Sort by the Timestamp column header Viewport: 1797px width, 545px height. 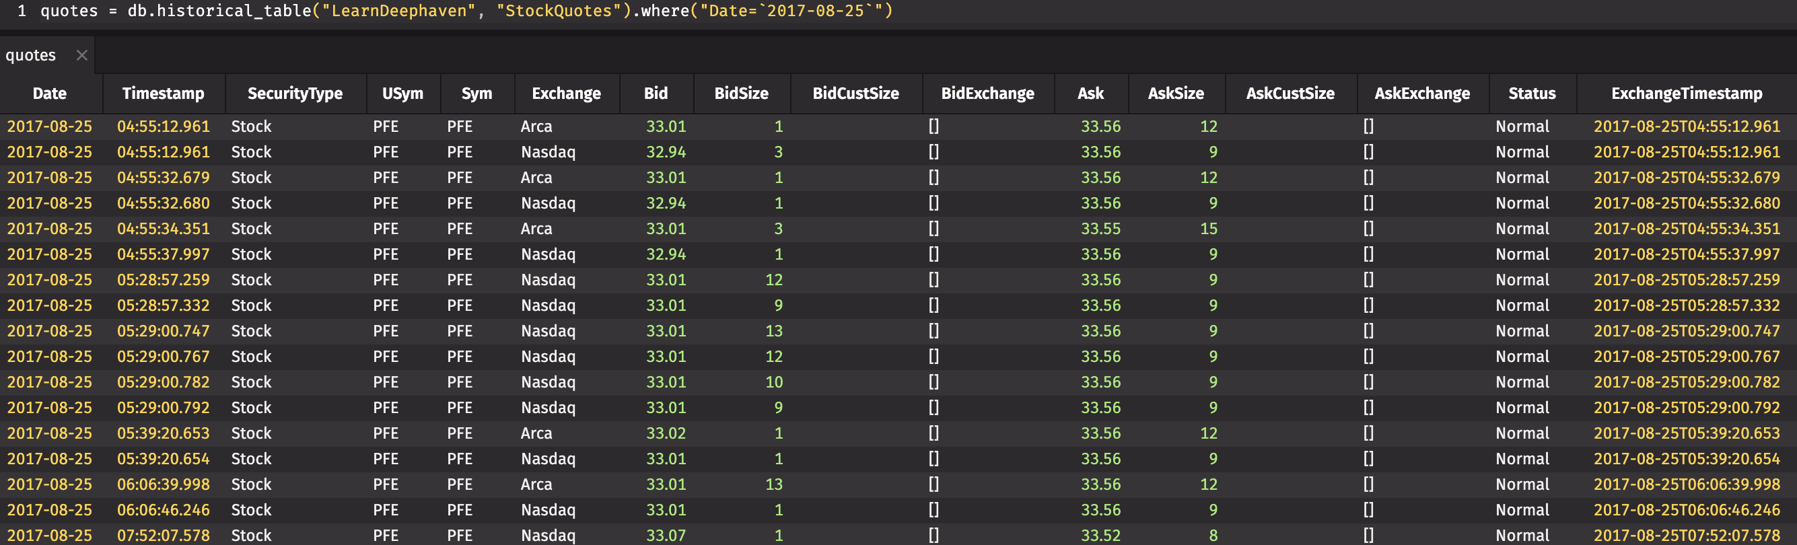tap(164, 94)
